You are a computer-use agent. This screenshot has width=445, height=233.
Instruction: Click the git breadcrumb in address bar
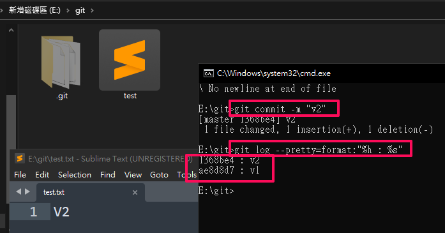pyautogui.click(x=80, y=10)
